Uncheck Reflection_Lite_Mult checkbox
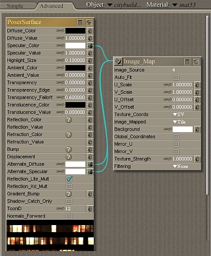Viewport: 211px width, 256px height. [69, 179]
